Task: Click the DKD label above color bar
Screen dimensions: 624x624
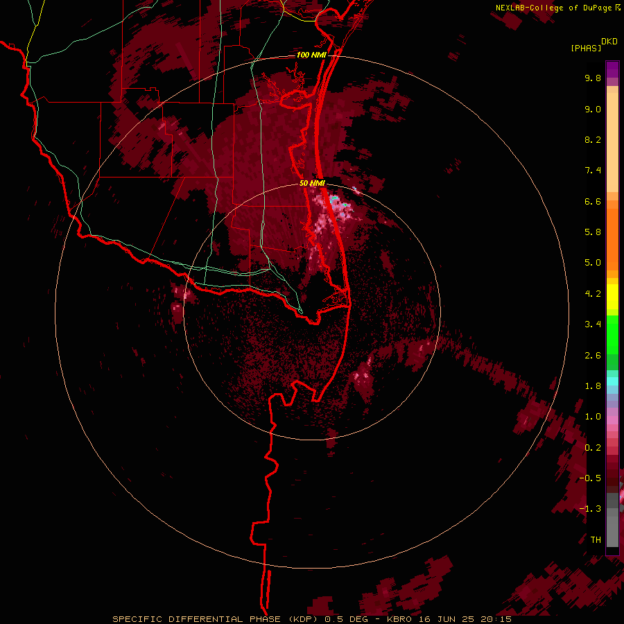Action: coord(609,42)
